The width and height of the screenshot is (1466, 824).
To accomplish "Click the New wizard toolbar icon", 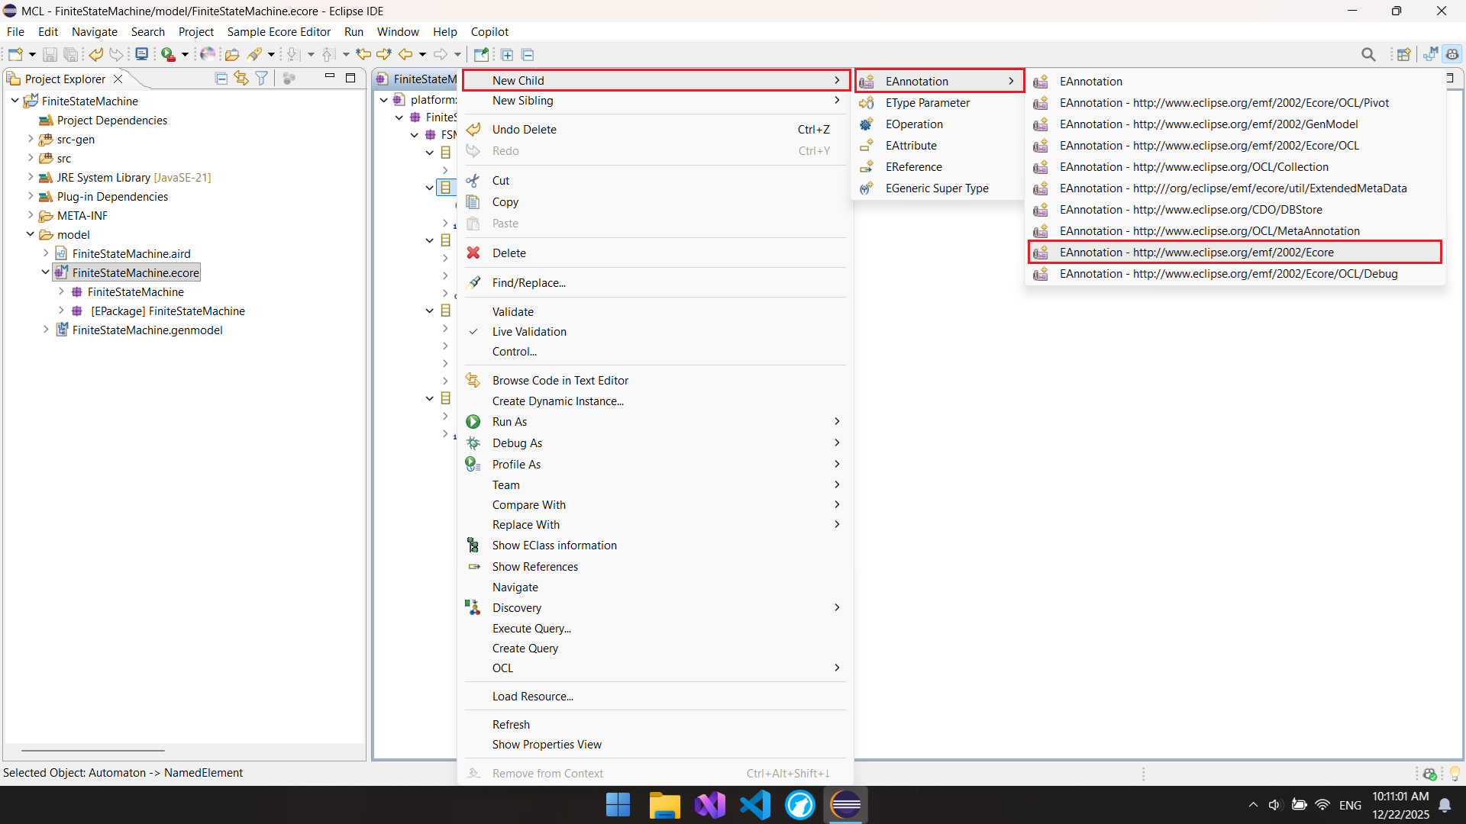I will point(15,54).
